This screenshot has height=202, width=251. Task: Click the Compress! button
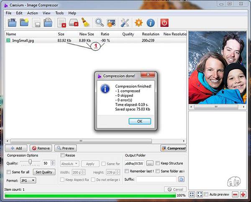174,148
